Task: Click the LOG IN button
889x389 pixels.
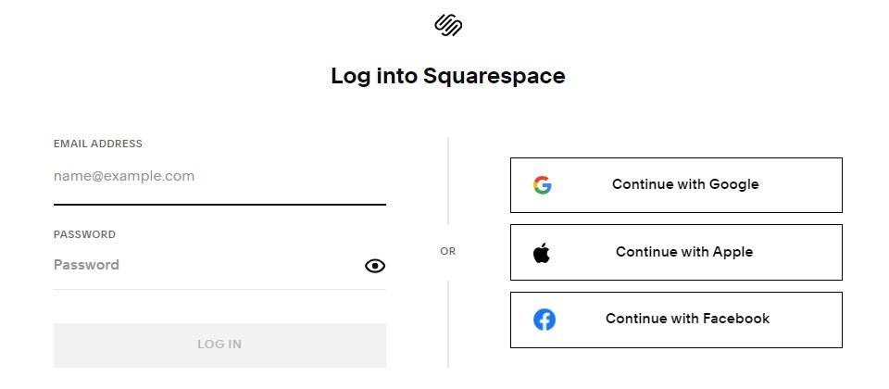Action: [x=220, y=345]
